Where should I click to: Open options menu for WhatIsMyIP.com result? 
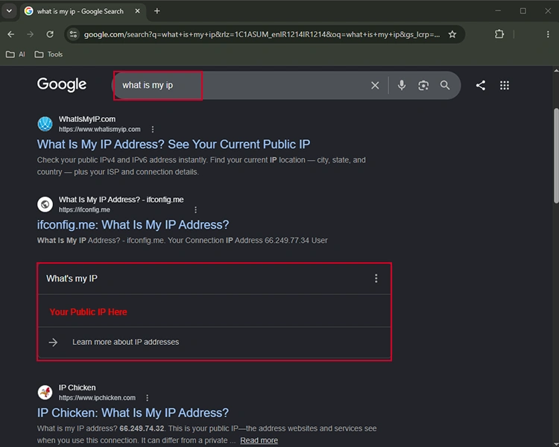point(153,130)
